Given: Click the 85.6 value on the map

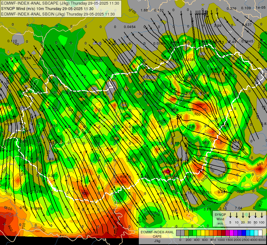Looking at the screenshot, I should pos(175,110).
